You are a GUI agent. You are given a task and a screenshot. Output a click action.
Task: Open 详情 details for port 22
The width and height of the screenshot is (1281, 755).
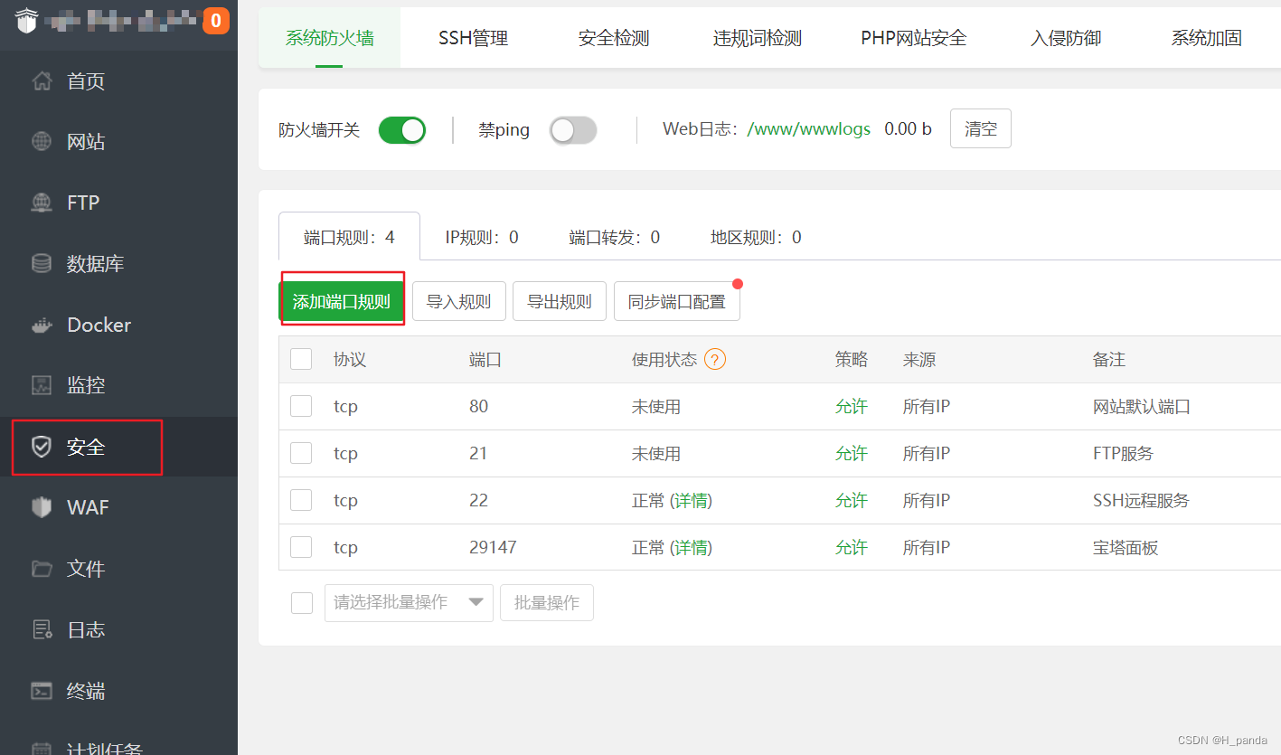click(697, 500)
